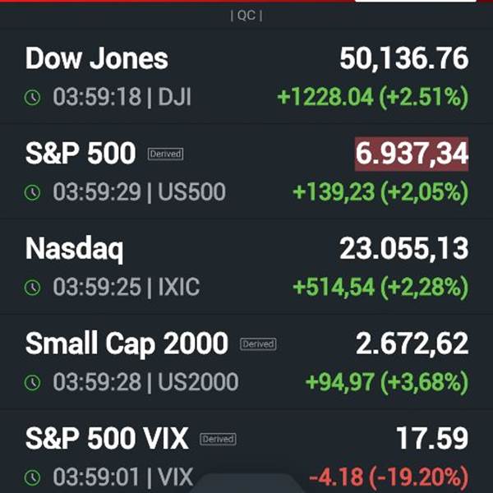Image resolution: width=493 pixels, height=493 pixels.
Task: Click the clock icon in Nasdaq row
Action: (x=32, y=288)
